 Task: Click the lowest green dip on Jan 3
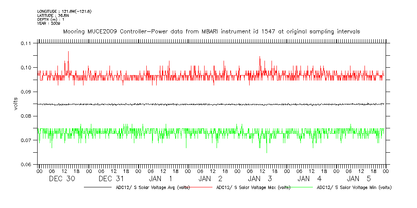click(267, 152)
